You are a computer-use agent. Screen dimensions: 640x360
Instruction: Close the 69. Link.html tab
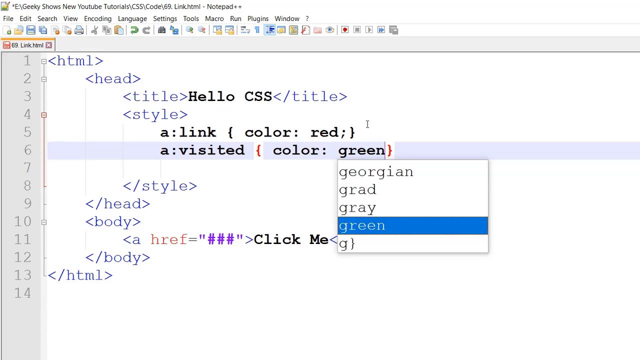(48, 45)
